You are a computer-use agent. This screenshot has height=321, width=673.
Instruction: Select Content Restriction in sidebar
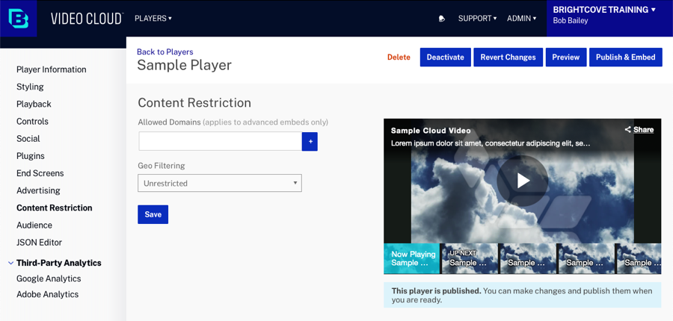coord(55,208)
